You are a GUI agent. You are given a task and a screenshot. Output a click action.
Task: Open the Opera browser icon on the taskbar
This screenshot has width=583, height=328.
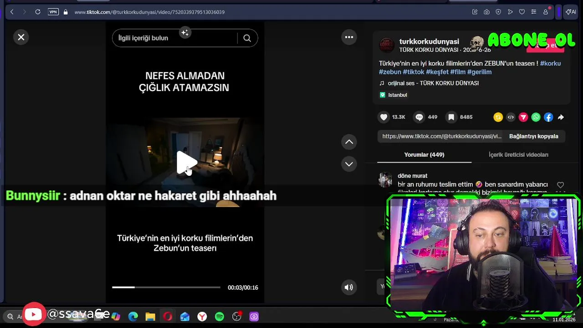(x=168, y=317)
